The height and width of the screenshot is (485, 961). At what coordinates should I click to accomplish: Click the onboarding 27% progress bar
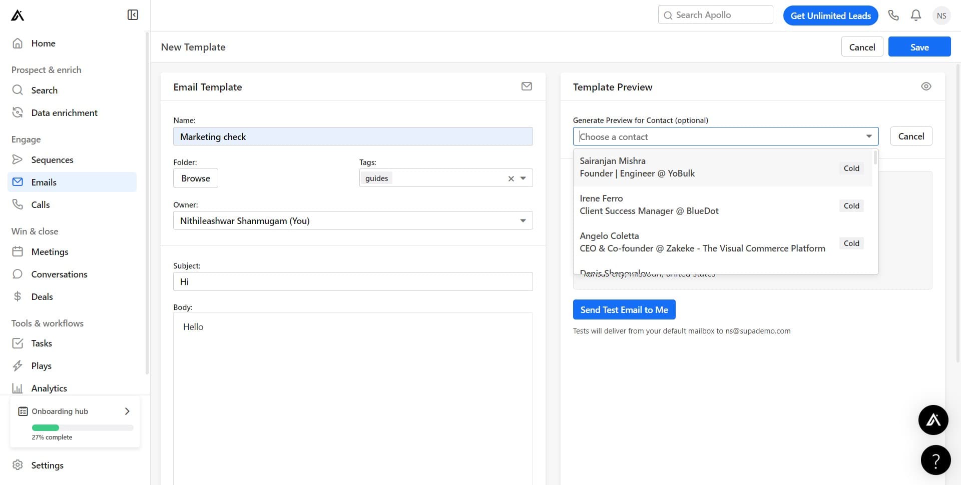82,427
